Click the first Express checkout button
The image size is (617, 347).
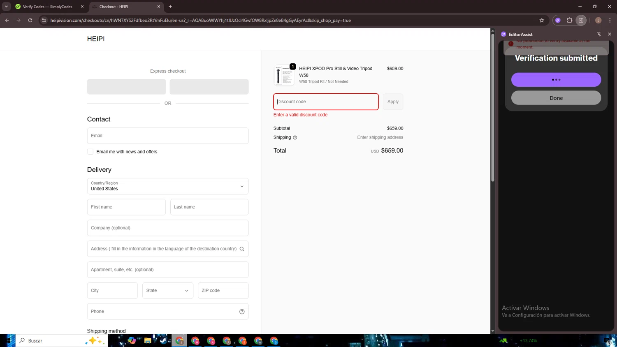pyautogui.click(x=127, y=87)
